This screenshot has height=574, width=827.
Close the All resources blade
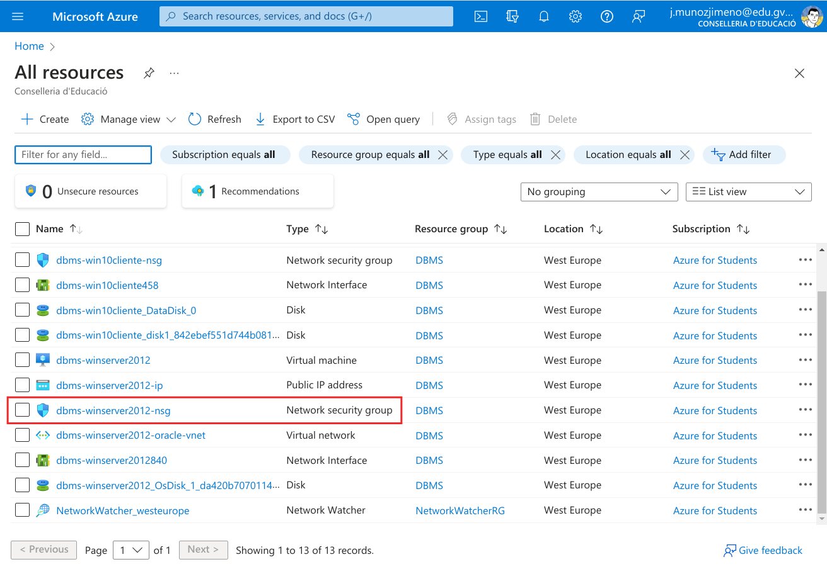pyautogui.click(x=799, y=73)
